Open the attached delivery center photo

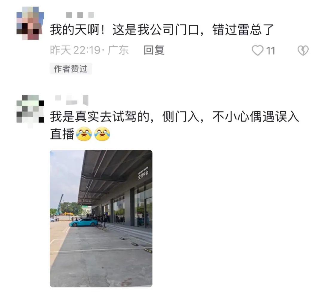pos(101,218)
